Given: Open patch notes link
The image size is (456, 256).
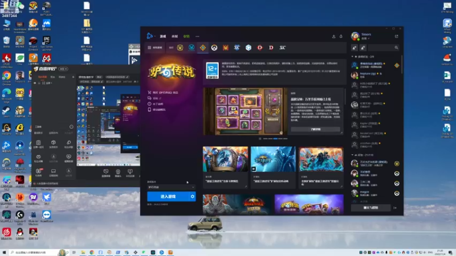Looking at the screenshot, I should [156, 104].
